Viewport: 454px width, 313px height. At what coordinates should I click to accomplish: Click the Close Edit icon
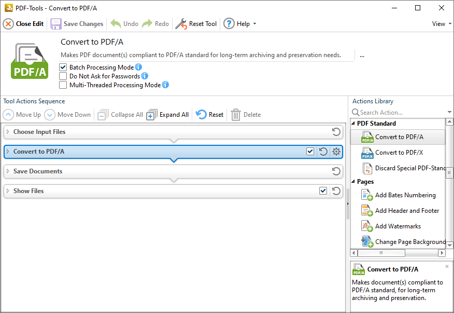point(8,24)
